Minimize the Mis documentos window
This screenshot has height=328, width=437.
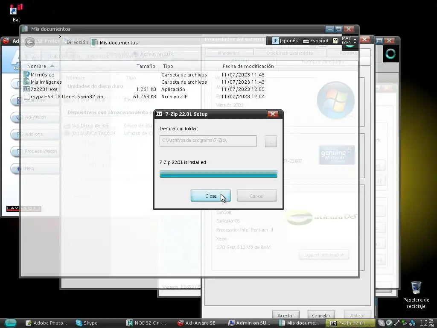pyautogui.click(x=329, y=29)
